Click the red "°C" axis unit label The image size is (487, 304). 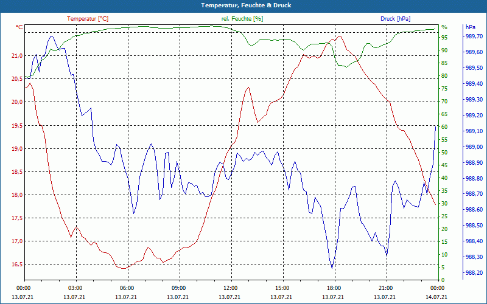click(x=19, y=27)
